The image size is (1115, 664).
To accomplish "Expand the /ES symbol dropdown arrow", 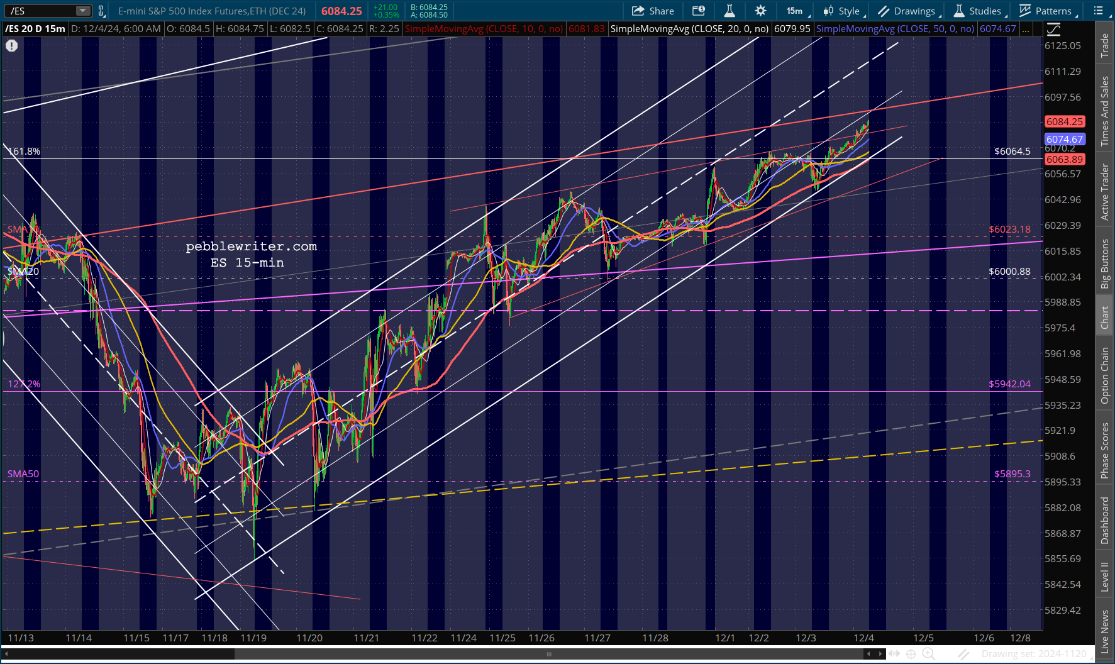I will pos(83,11).
